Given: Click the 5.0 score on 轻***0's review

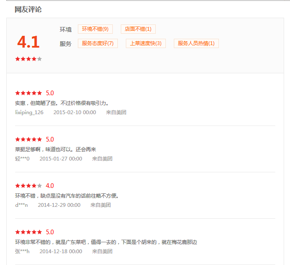Looking at the screenshot, I should [x=50, y=139].
